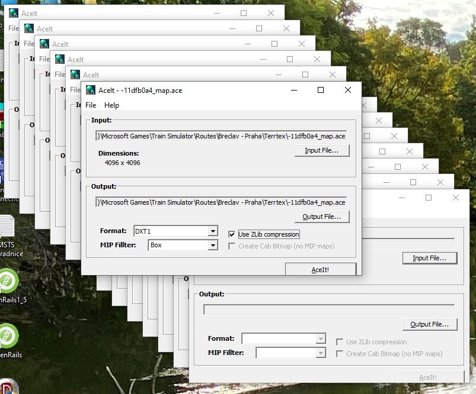The height and width of the screenshot is (394, 476).
Task: Disable Use ZLib compression in the active window
Action: (x=232, y=234)
